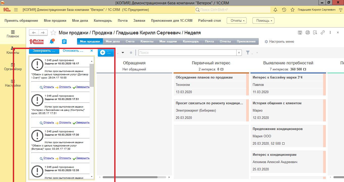Image resolution: width=344 pixels, height=182 pixels.
Task: Open Клиенты section in sidebar
Action: [x=13, y=50]
